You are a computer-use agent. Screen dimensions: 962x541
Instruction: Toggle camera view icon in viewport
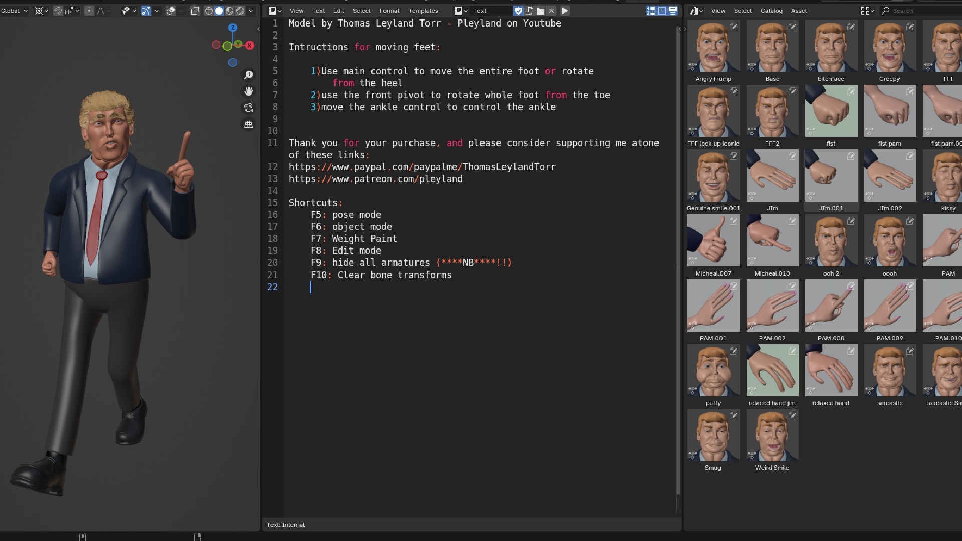[x=248, y=108]
